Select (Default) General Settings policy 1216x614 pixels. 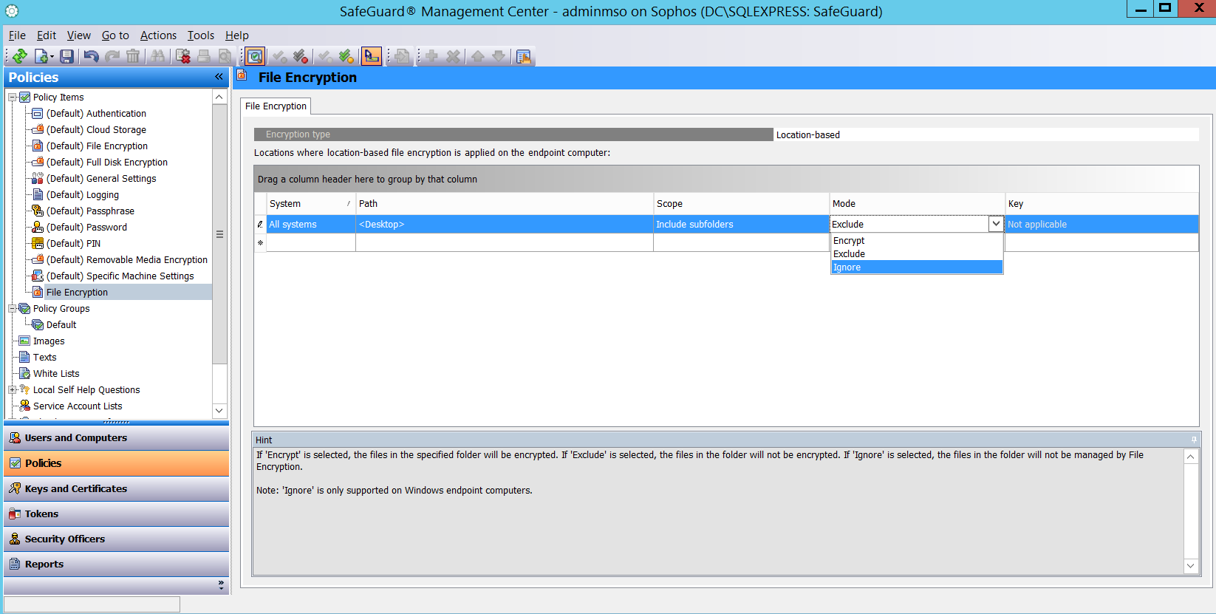[x=101, y=179]
